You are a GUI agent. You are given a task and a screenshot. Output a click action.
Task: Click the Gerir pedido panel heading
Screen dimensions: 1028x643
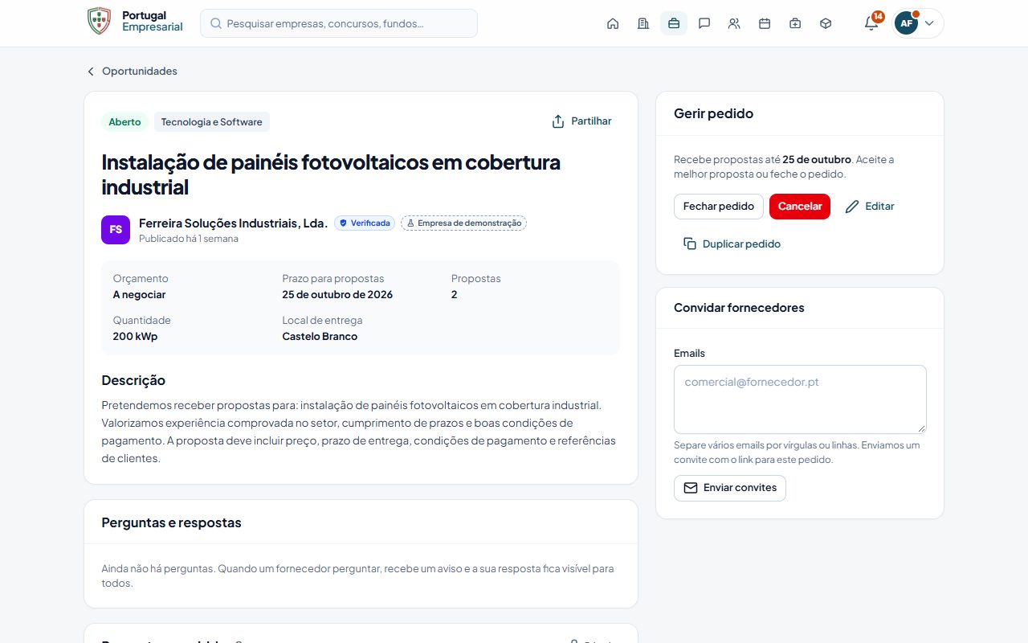(713, 113)
